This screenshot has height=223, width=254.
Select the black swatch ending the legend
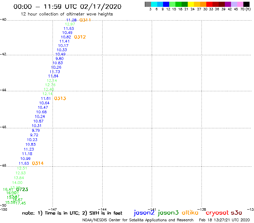pyautogui.click(x=246, y=4)
